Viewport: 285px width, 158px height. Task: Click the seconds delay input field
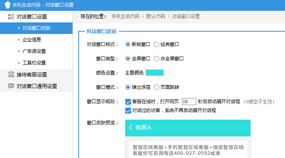(x=188, y=102)
